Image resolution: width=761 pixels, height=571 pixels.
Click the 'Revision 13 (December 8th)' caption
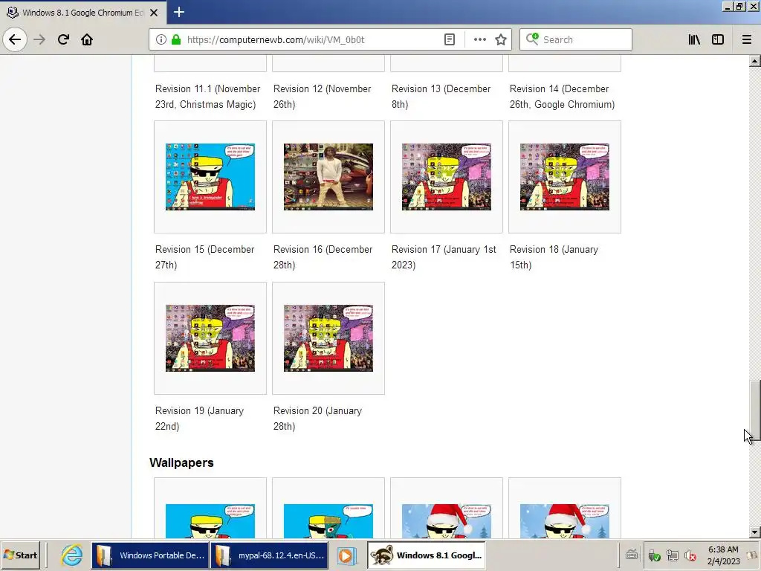[x=441, y=97]
